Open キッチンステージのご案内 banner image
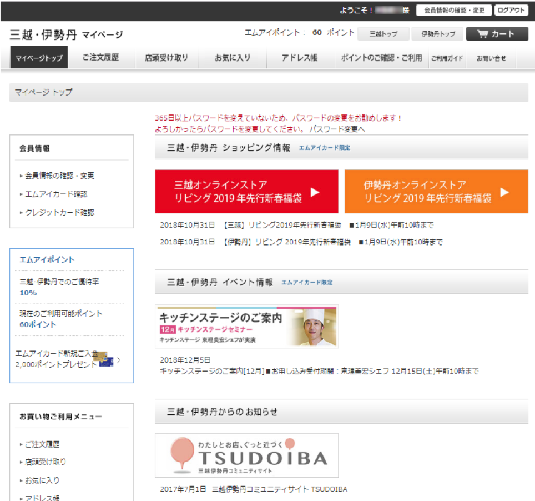 (246, 327)
